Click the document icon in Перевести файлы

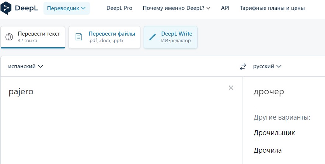[x=79, y=37]
